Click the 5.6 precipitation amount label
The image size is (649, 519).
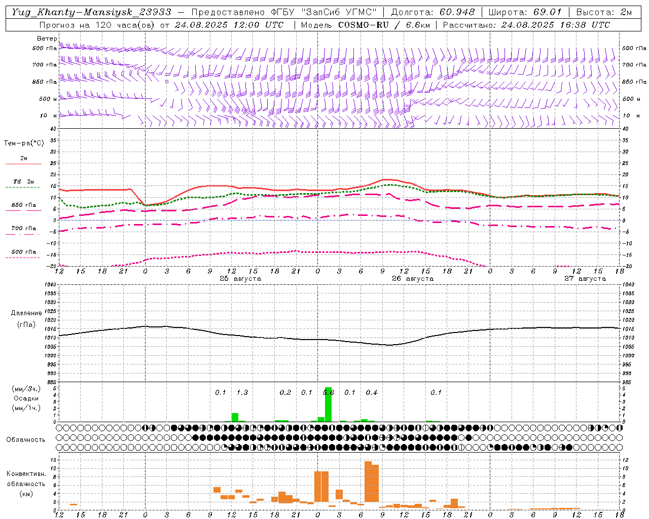click(x=329, y=392)
